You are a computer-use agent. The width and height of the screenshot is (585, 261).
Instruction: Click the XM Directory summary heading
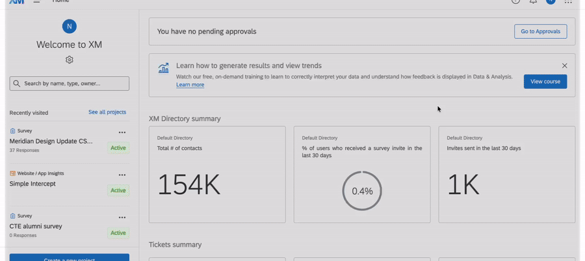click(x=185, y=119)
